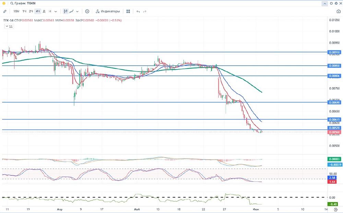The width and height of the screenshot is (343, 213).
Task: Select the 0.00615 horizontal level label
Action: [x=334, y=119]
